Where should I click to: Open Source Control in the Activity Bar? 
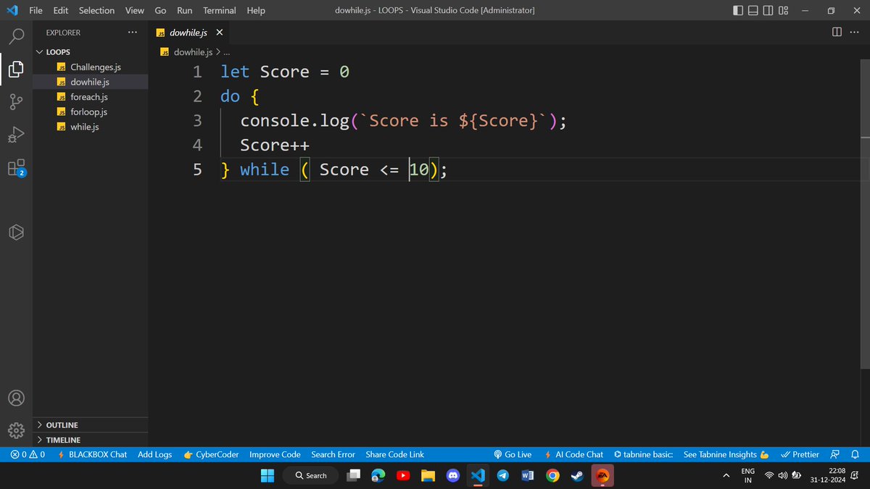16,101
